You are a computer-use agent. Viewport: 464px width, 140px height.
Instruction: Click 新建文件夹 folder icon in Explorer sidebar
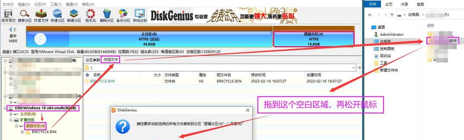pyautogui.click(x=376, y=70)
